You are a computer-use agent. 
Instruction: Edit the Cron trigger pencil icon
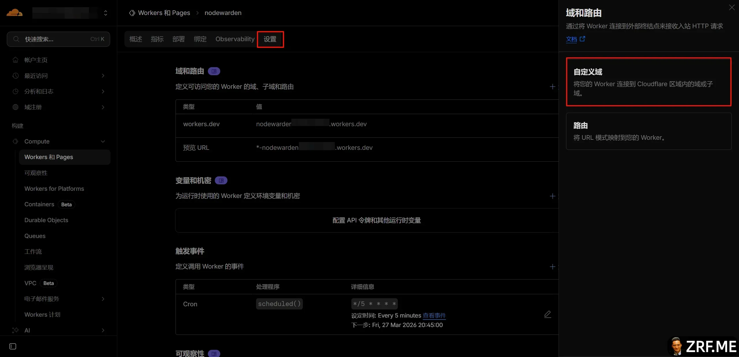coord(548,314)
